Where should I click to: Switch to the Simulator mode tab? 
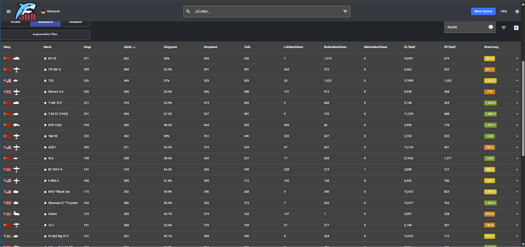pyautogui.click(x=76, y=23)
